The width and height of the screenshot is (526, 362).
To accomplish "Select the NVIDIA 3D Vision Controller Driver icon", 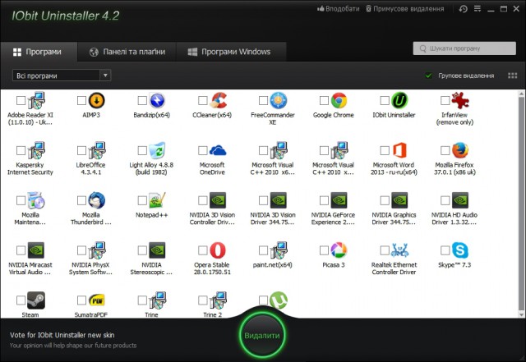I will [x=218, y=200].
